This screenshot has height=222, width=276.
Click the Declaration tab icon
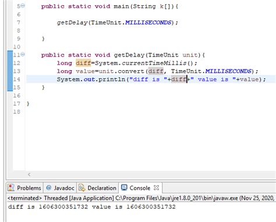click(82, 188)
